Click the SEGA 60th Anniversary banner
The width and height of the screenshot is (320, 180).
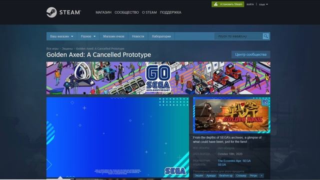point(158,78)
